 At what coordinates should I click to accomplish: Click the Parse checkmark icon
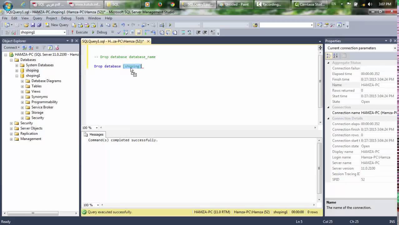[119, 32]
